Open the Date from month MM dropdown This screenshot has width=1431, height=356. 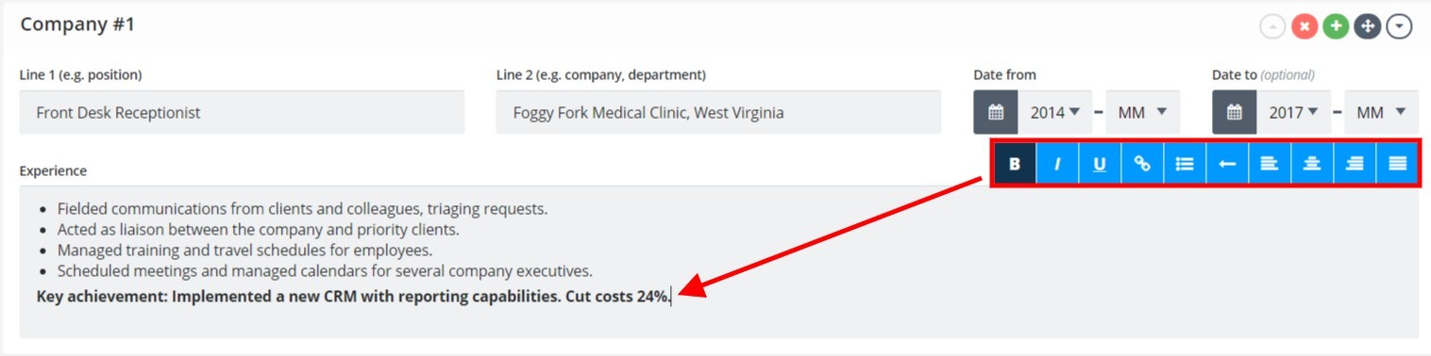point(1142,112)
